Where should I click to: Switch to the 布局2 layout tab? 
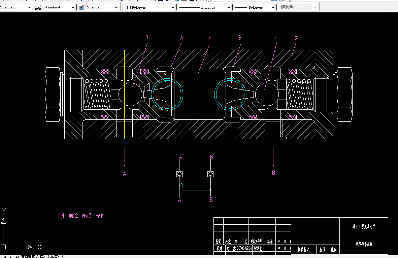55,256
